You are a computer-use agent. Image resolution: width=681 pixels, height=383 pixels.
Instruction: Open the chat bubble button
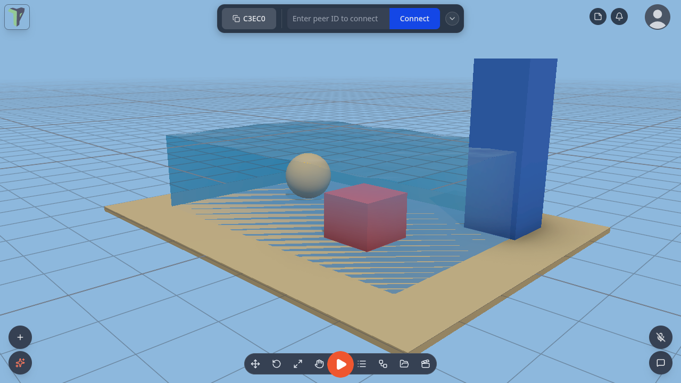coord(661,363)
